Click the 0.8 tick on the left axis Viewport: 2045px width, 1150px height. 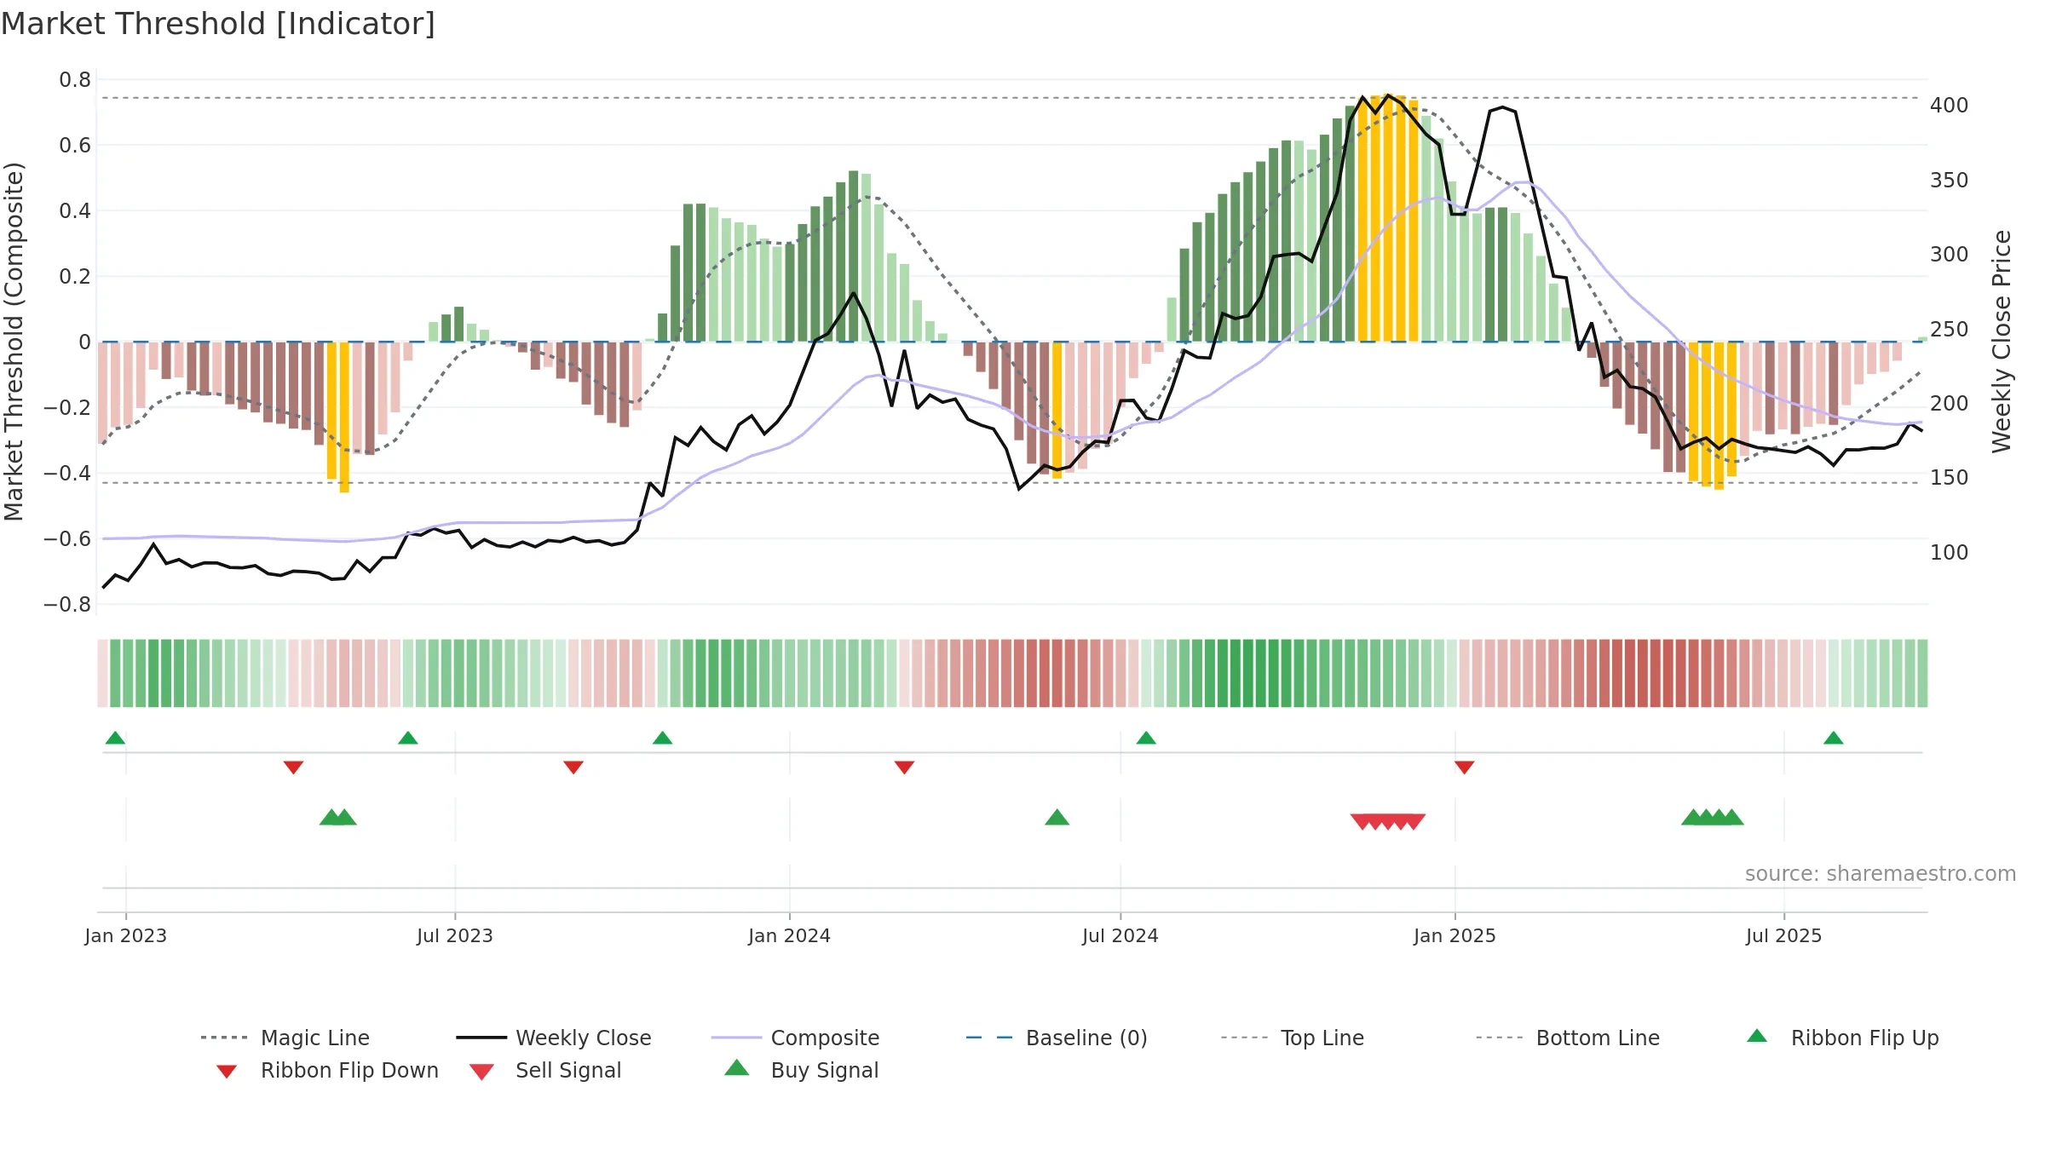[75, 80]
